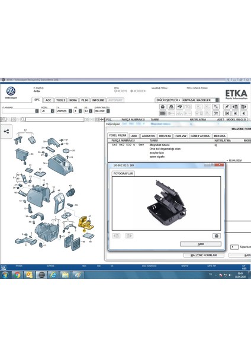The height and width of the screenshot is (356, 251).
Task: Select the NEREDEN radio option
Action: pos(138,91)
